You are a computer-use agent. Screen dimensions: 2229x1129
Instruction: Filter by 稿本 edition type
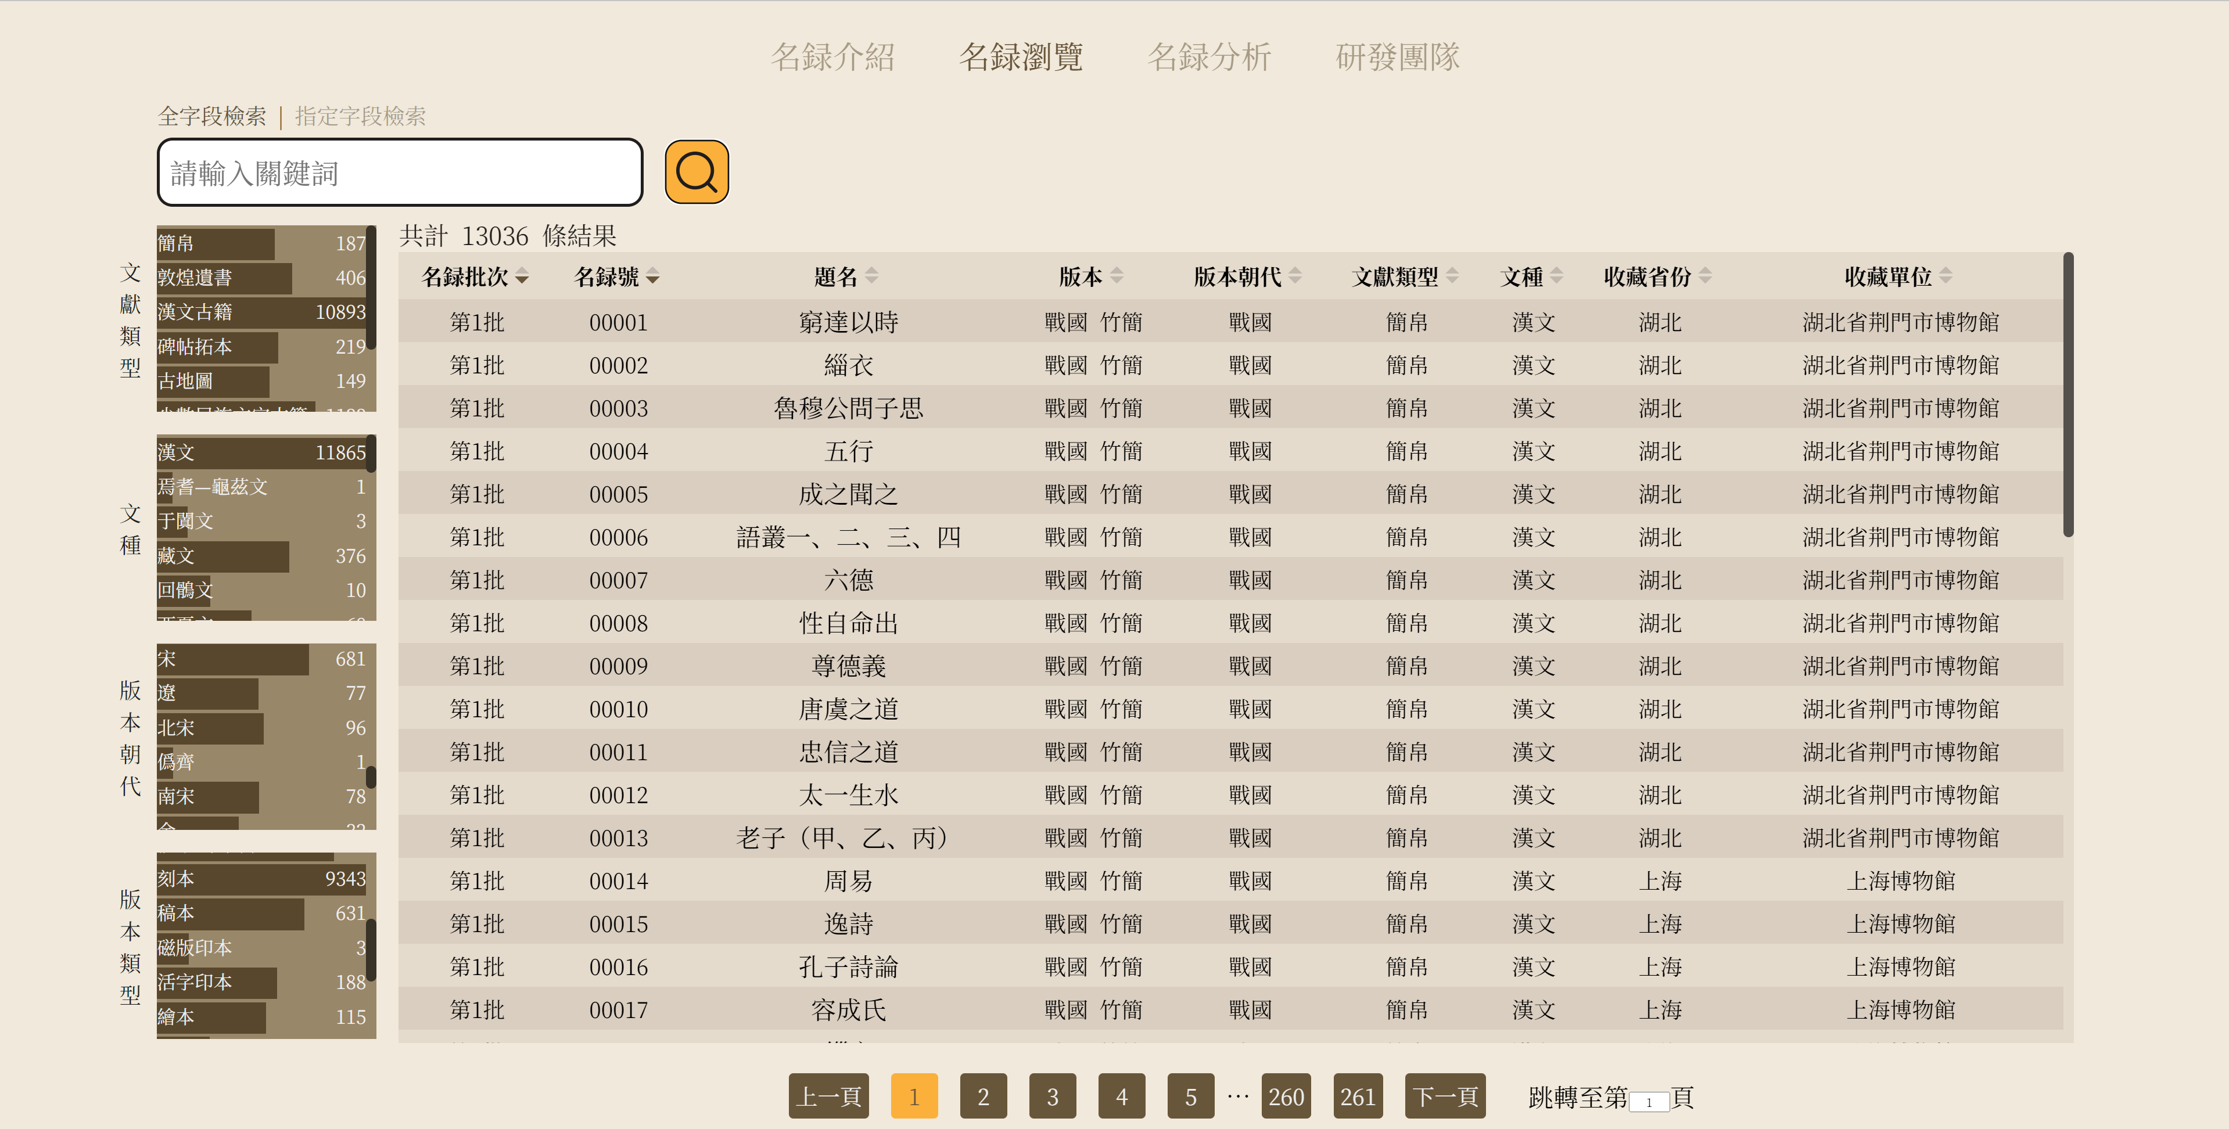click(x=261, y=914)
